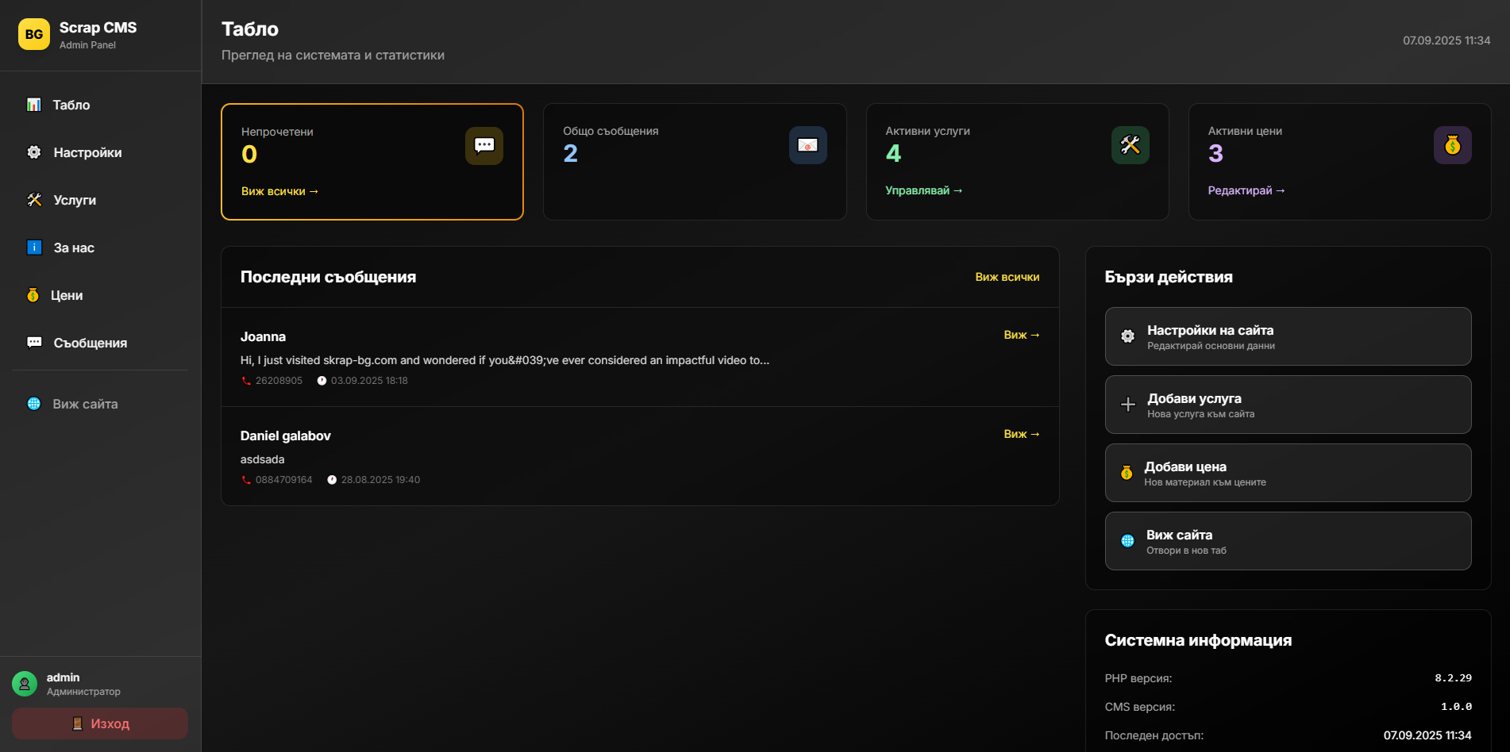
Task: Click the active prices money bag icon
Action: [x=1452, y=145]
